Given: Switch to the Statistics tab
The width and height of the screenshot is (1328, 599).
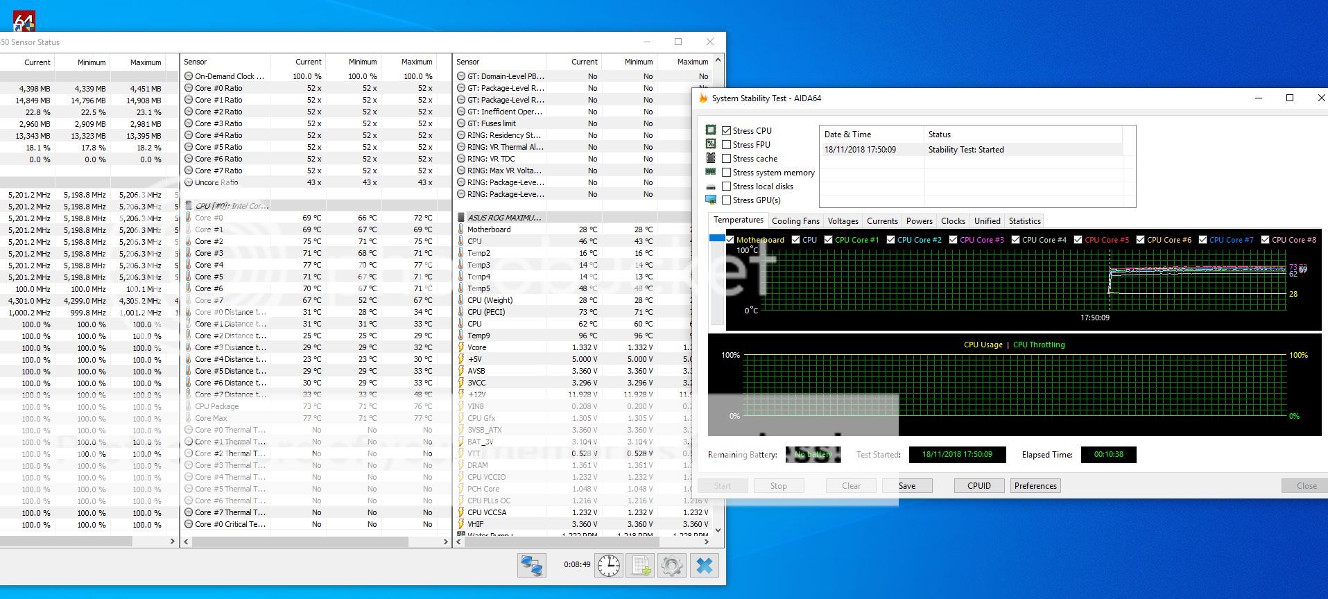Looking at the screenshot, I should [1024, 221].
